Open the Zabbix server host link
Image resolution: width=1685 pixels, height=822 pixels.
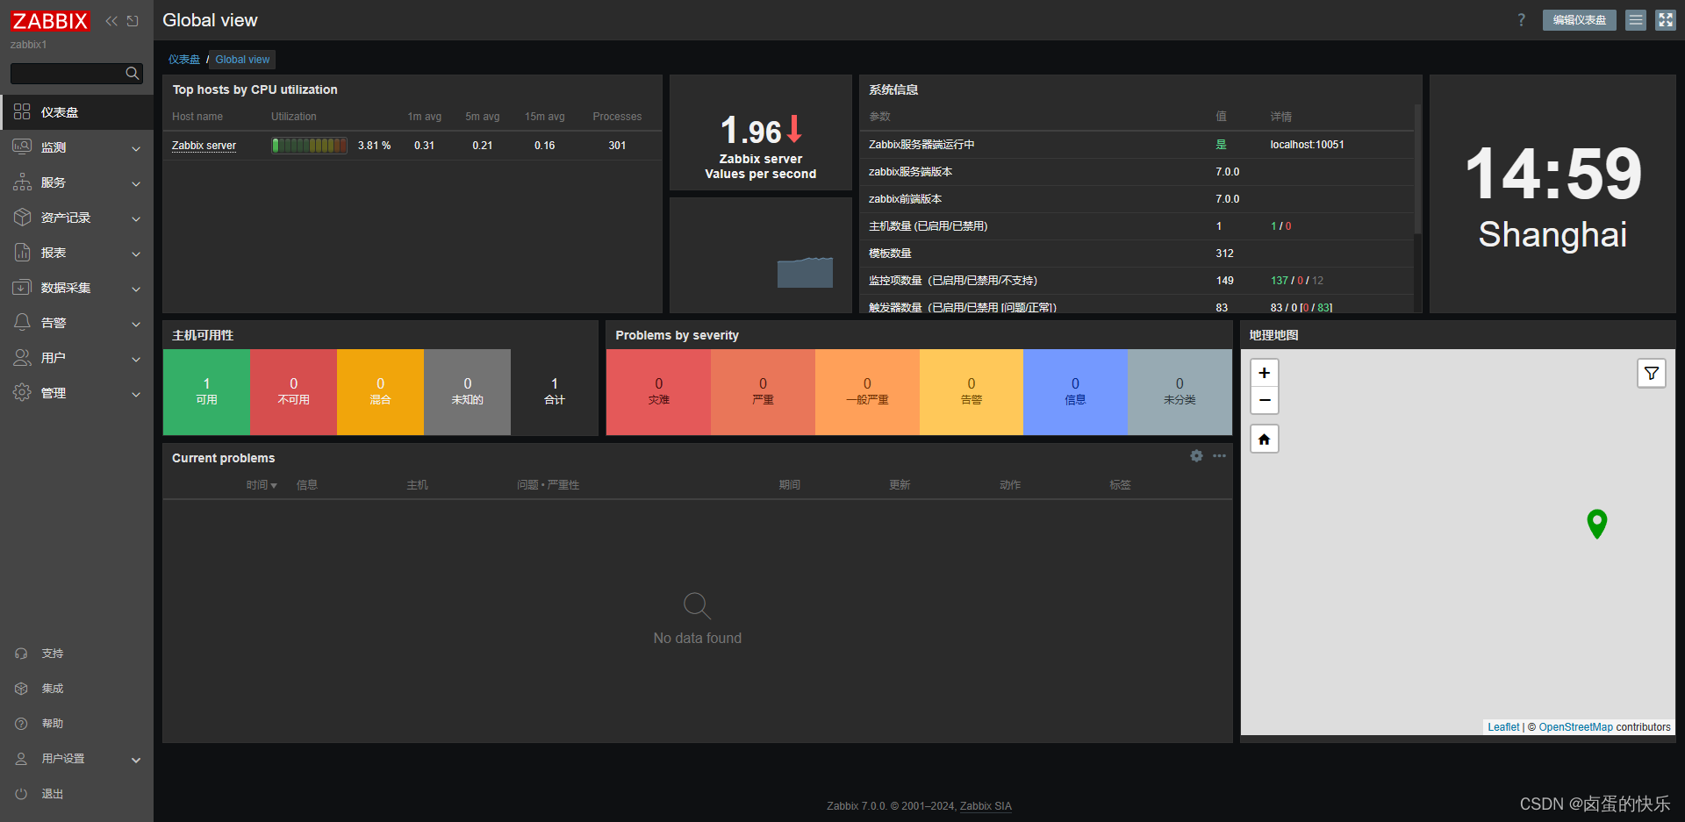[204, 146]
